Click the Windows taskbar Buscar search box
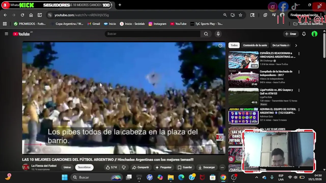 [x=97, y=177]
